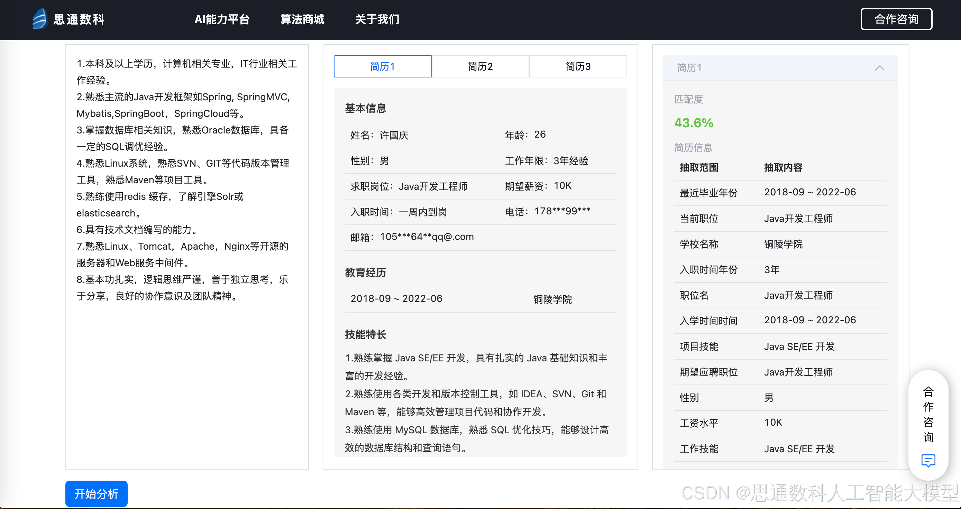Viewport: 961px width, 509px height.
Task: Click the 合作咨询 button in top bar
Action: [x=896, y=19]
